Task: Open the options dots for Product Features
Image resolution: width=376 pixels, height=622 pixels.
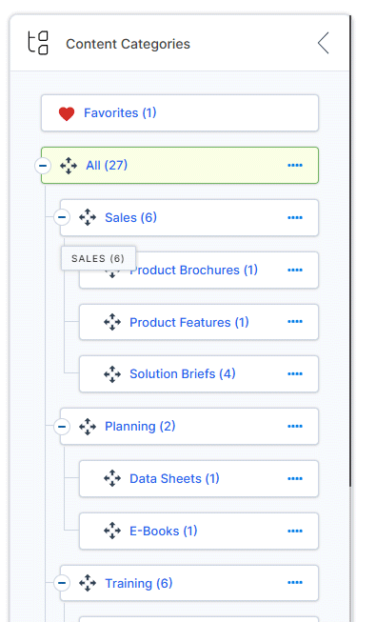Action: coord(295,321)
